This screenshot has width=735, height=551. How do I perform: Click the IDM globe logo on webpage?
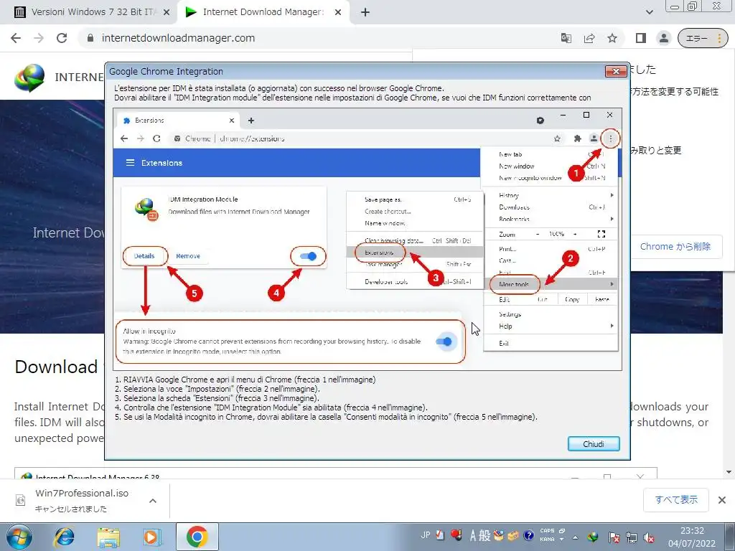click(x=29, y=77)
